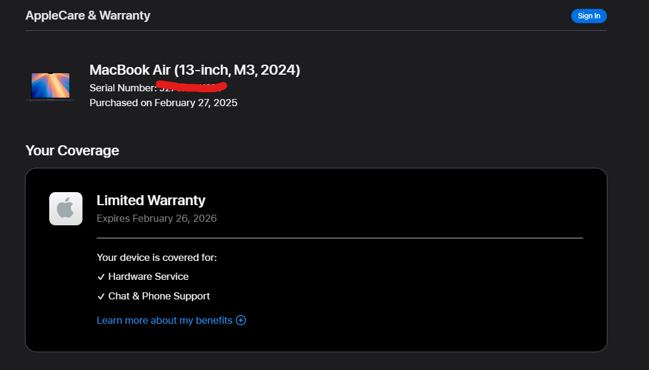Click the Purchased on February 27, 2025 text
This screenshot has width=649, height=370.
tap(163, 103)
